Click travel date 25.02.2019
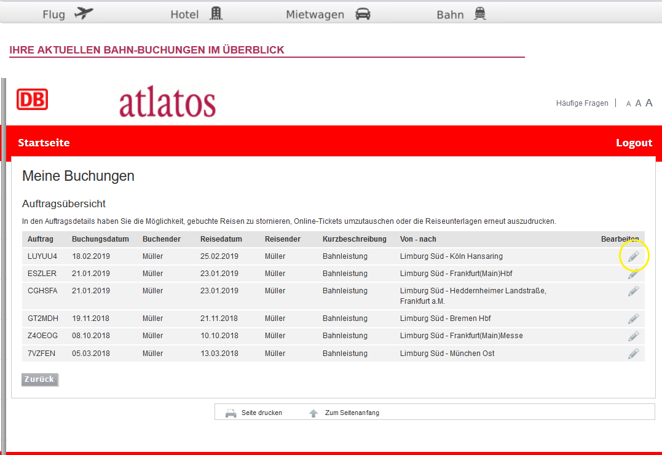Image resolution: width=662 pixels, height=455 pixels. coord(219,256)
